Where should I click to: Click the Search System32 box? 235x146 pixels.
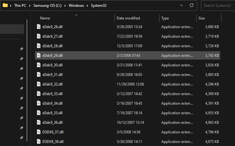point(217,6)
